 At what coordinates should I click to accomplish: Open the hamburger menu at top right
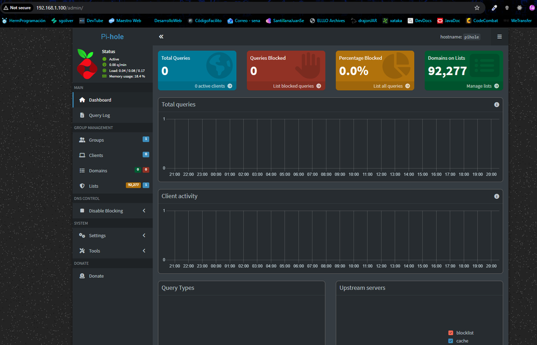(500, 37)
